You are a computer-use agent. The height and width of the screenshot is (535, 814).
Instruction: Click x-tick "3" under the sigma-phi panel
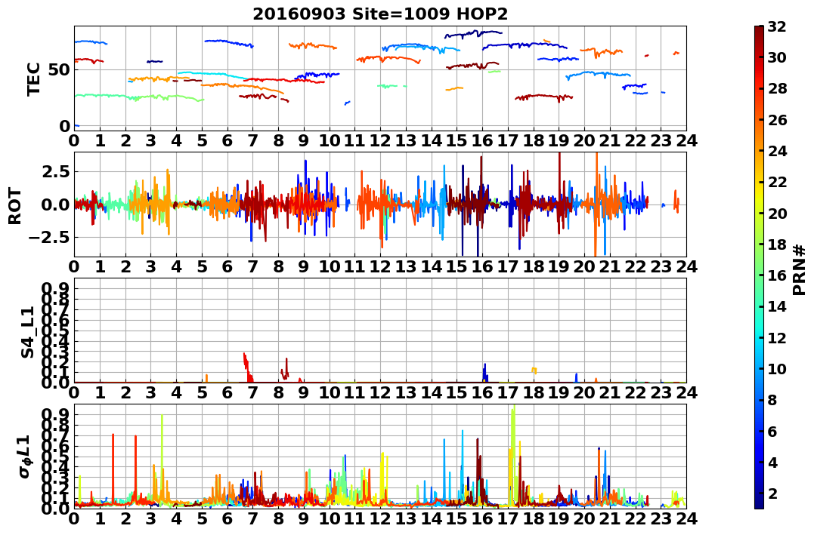[x=151, y=519]
